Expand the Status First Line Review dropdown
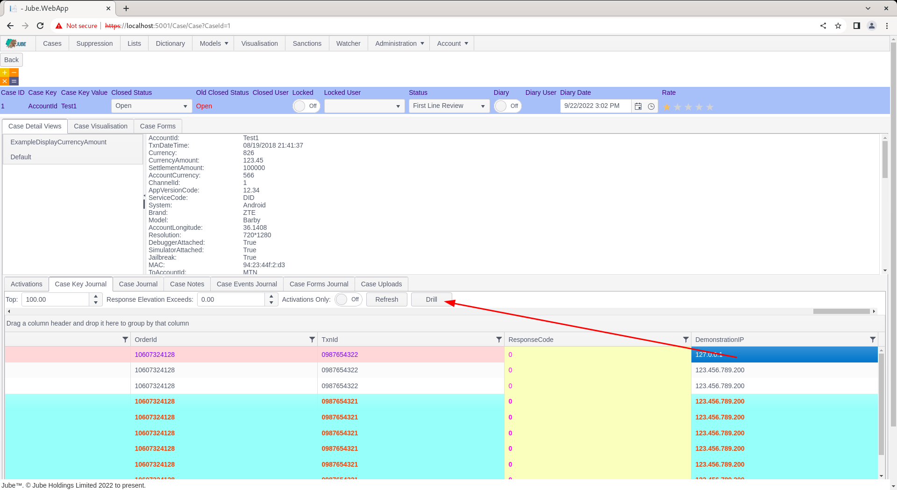 [x=483, y=106]
